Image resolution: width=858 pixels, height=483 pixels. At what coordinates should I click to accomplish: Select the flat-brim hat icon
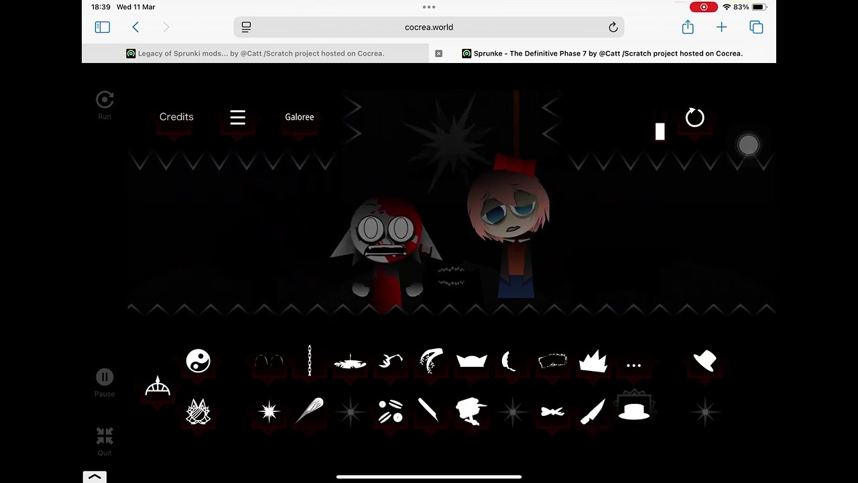pyautogui.click(x=633, y=411)
